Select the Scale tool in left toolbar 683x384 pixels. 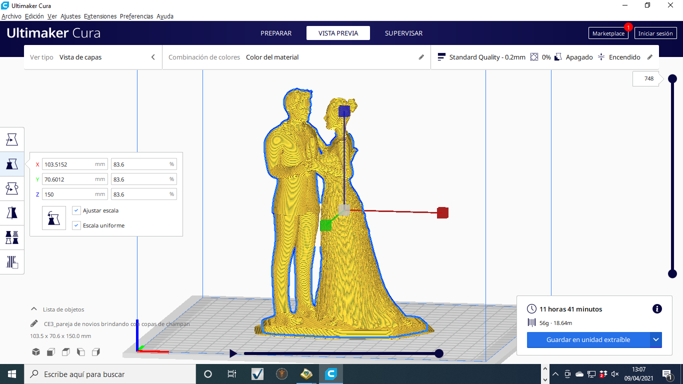pos(12,164)
